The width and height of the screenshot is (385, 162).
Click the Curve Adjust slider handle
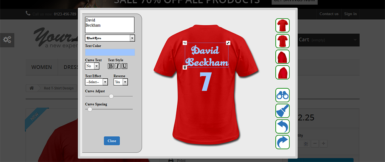pos(111,96)
